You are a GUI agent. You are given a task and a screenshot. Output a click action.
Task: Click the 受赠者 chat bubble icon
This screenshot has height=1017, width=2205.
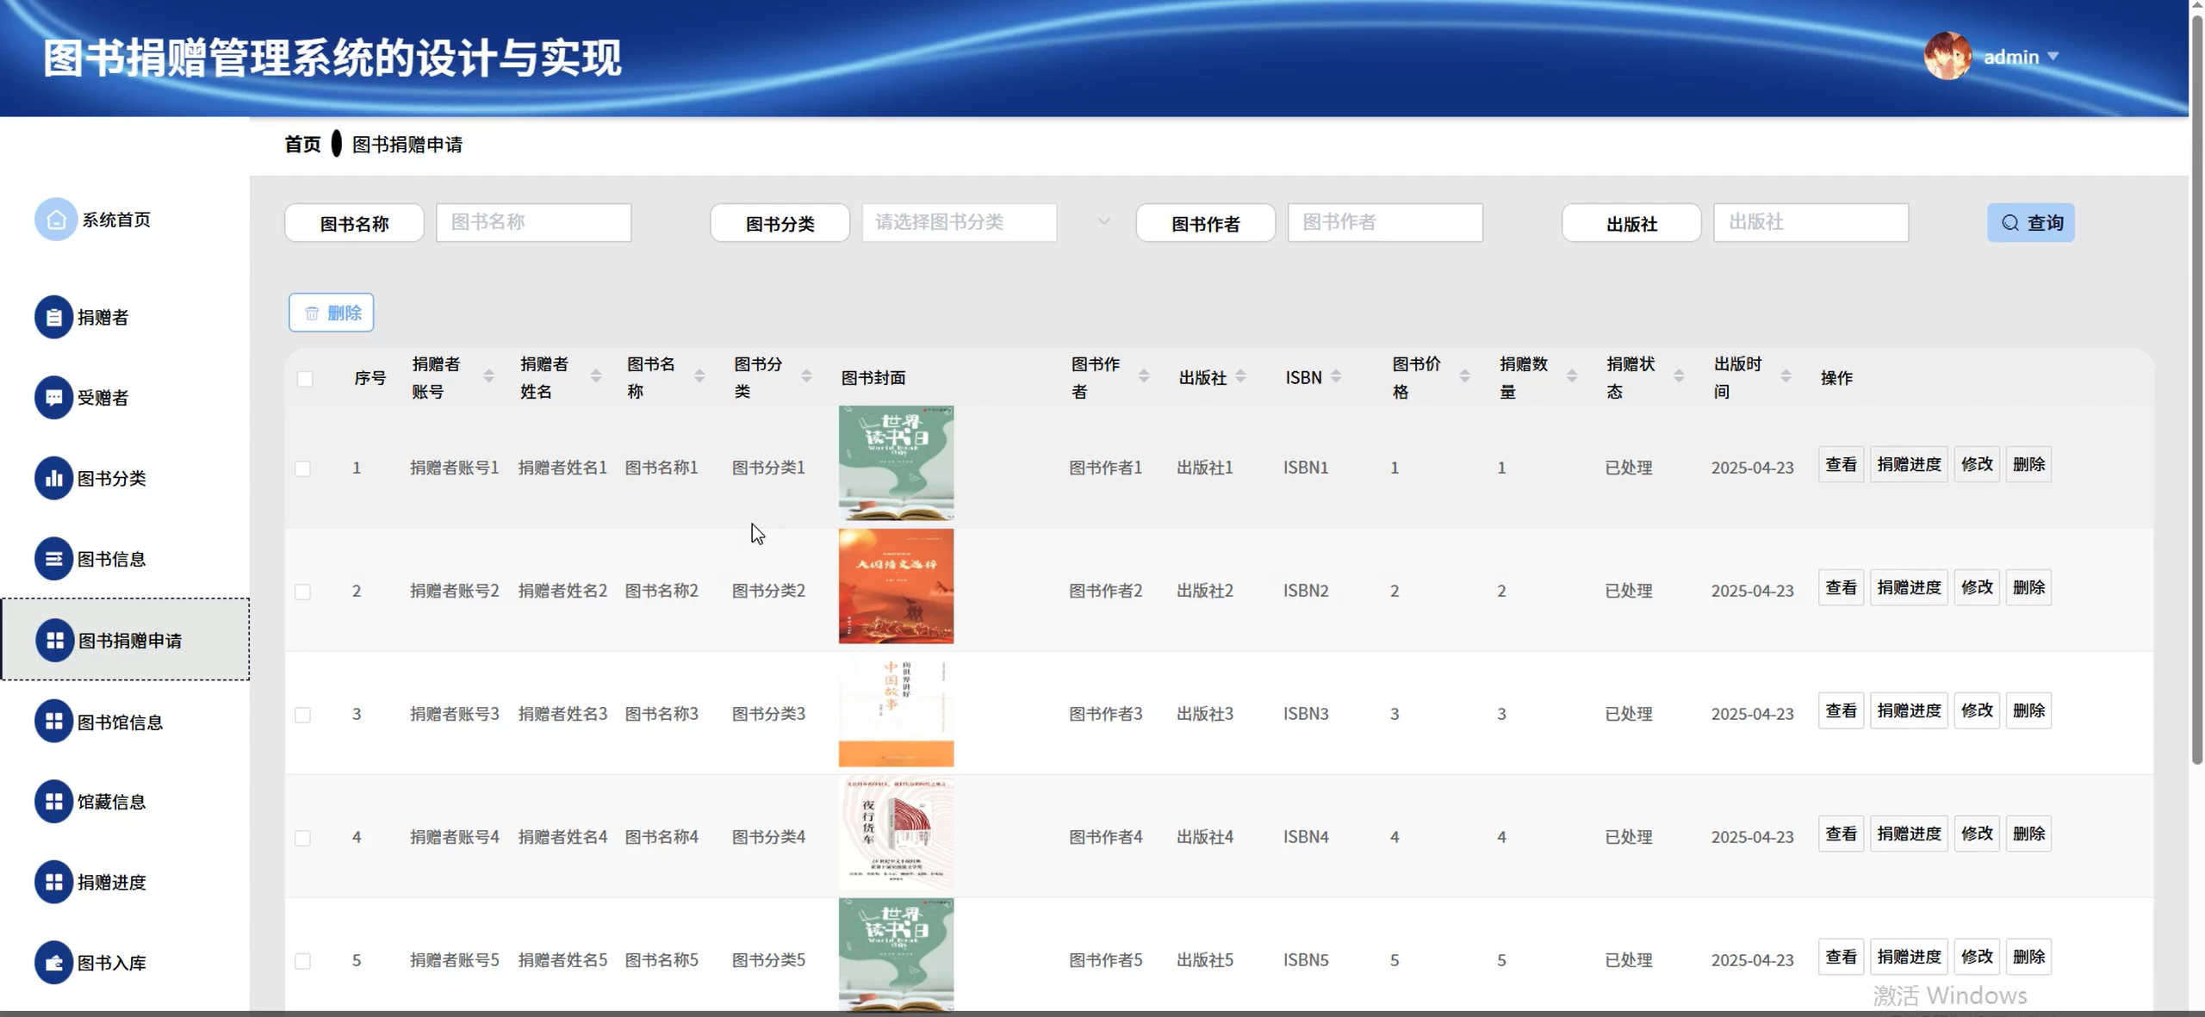(x=53, y=398)
